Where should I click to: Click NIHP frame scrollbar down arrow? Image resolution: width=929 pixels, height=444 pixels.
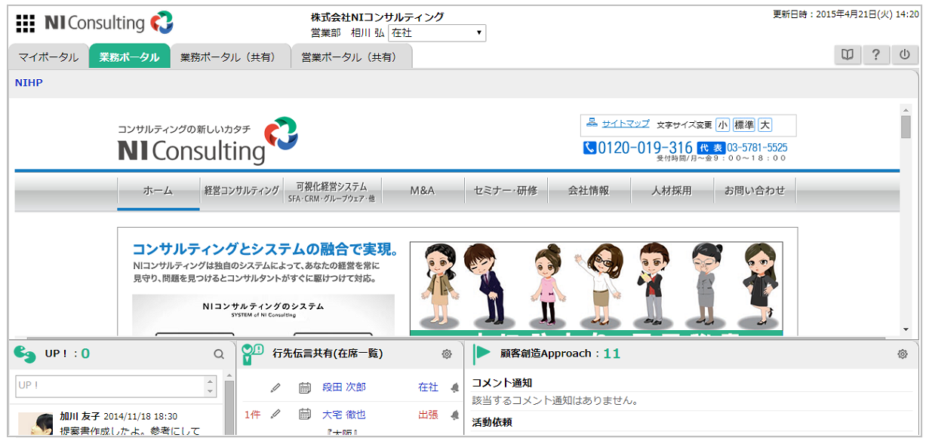[x=906, y=329]
